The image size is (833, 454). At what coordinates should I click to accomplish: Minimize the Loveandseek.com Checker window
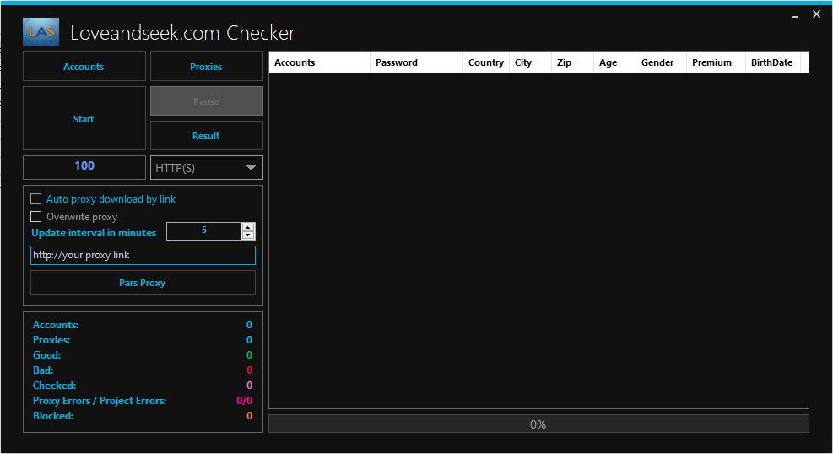click(x=795, y=15)
